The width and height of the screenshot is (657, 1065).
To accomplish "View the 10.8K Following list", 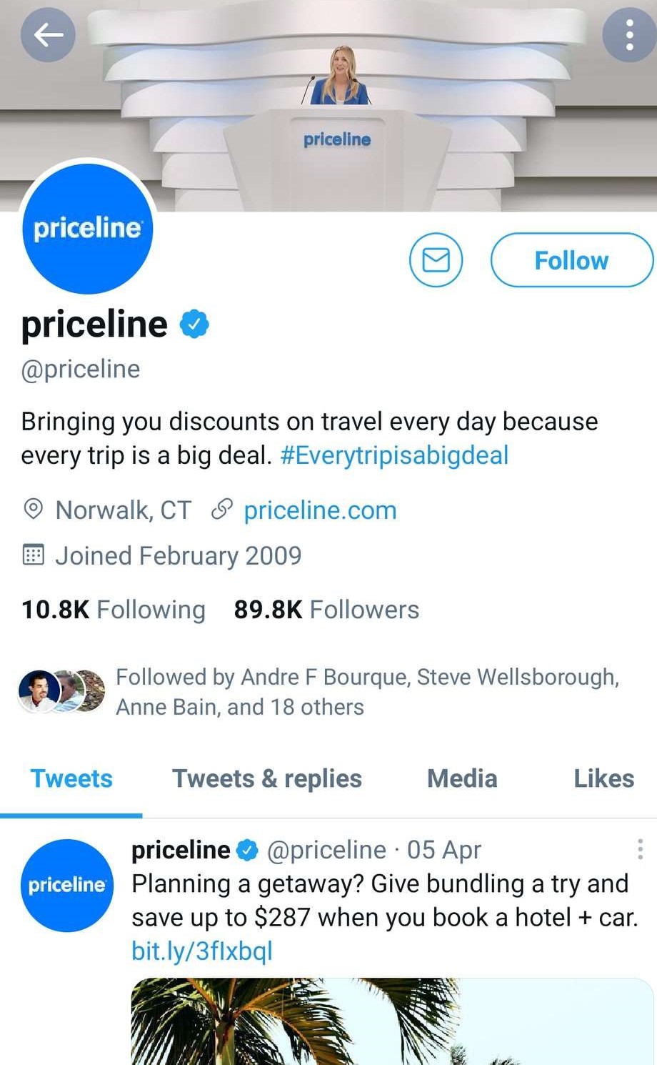I will (x=113, y=610).
